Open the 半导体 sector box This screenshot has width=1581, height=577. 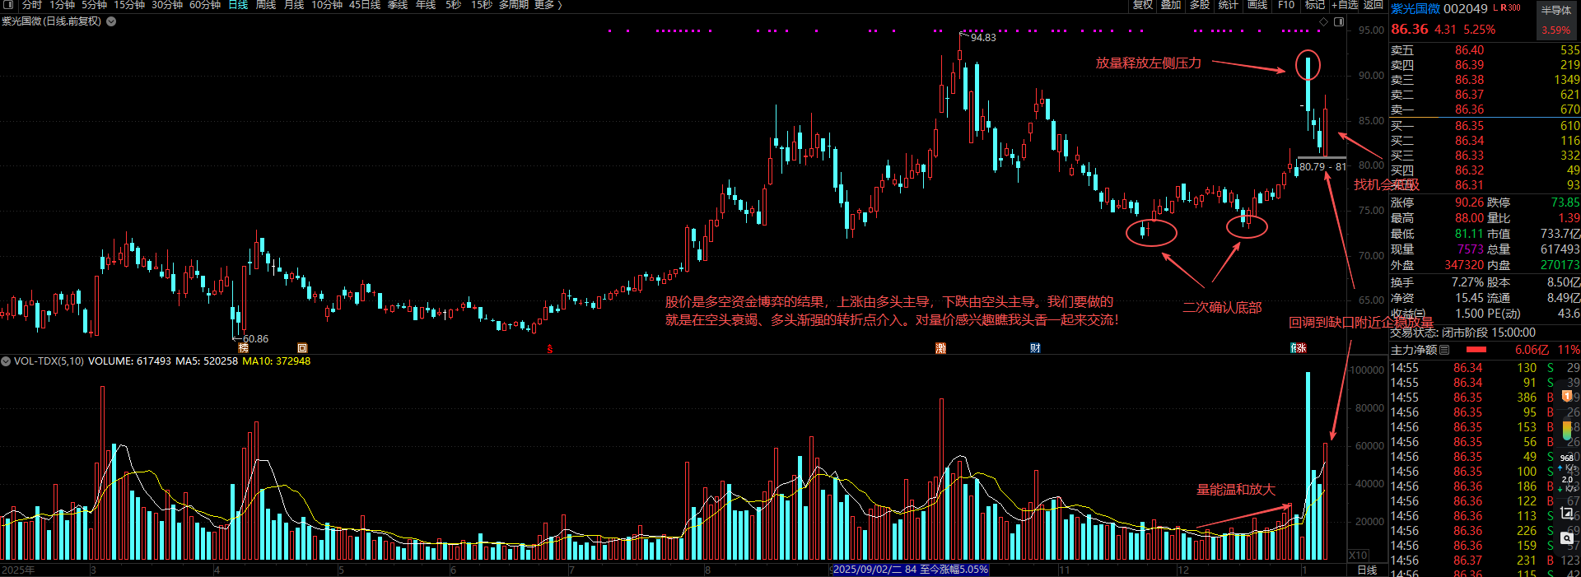(1556, 21)
